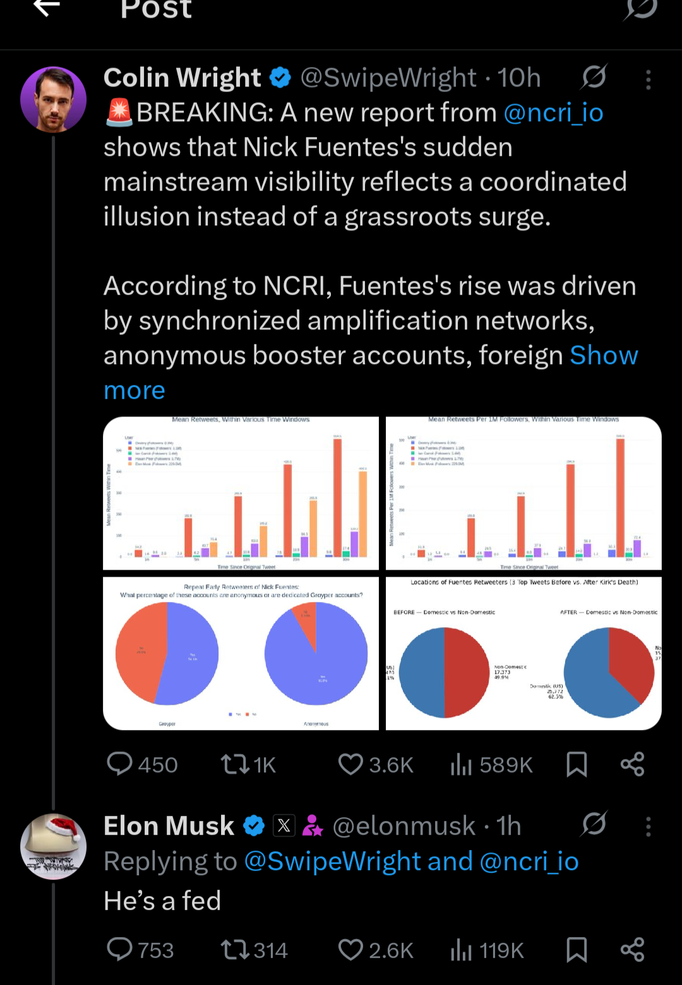The width and height of the screenshot is (682, 985).
Task: Tap the back arrow at top
Action: (47, 8)
